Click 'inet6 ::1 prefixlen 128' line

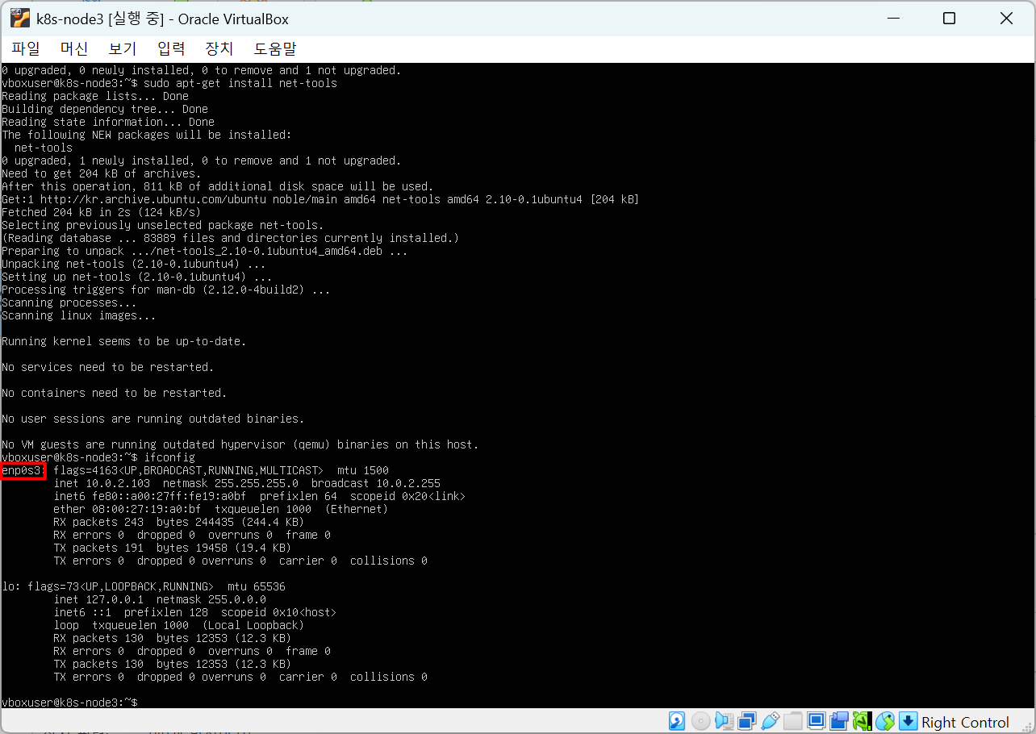pos(195,612)
